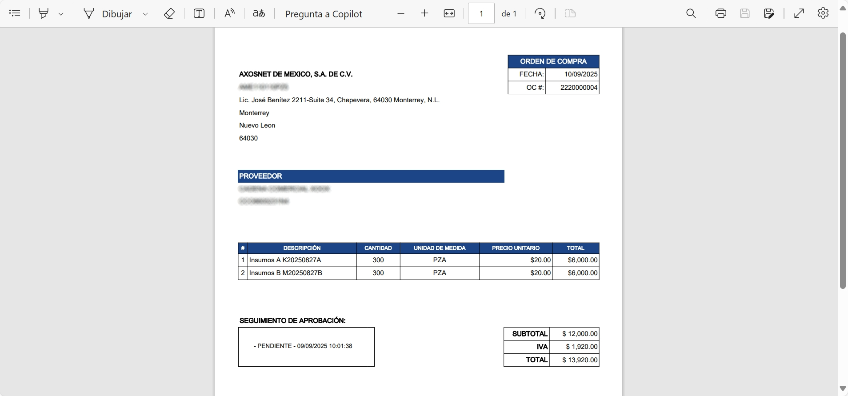Click the vertical scrollbar thumb
Viewport: 848px width, 396px height.
[843, 160]
